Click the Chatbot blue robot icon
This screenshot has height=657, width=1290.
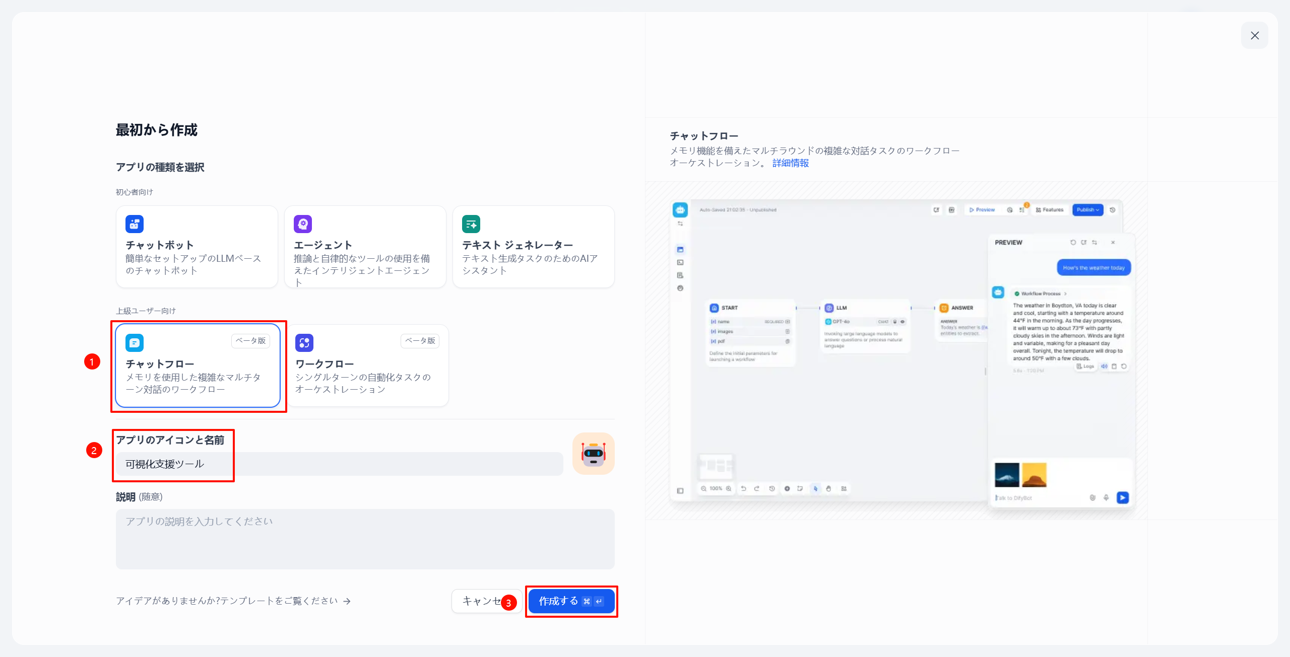coord(135,224)
